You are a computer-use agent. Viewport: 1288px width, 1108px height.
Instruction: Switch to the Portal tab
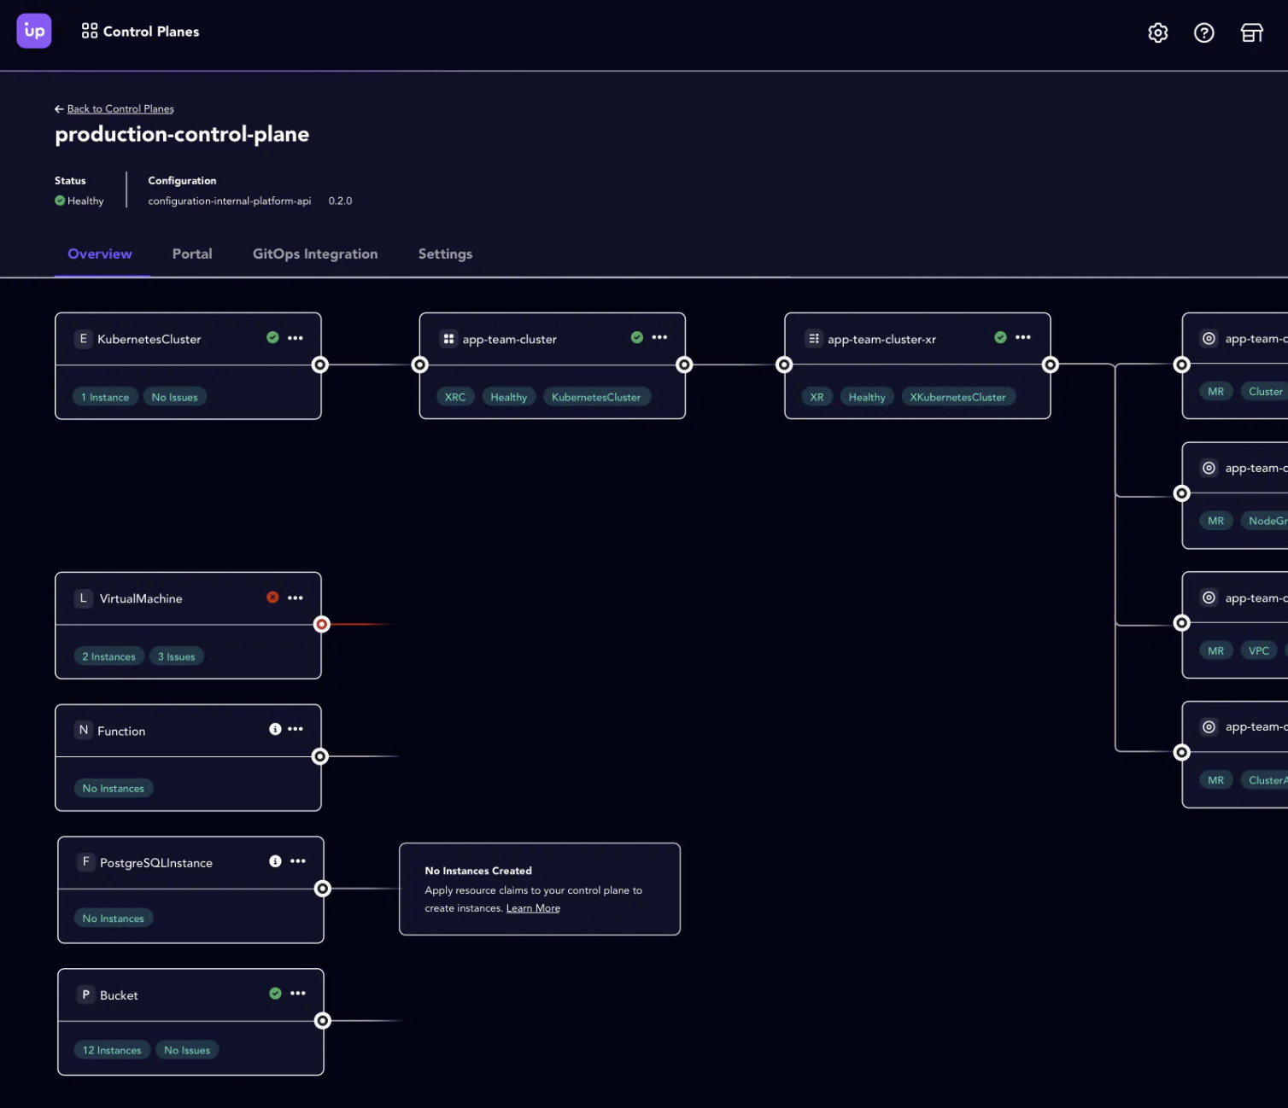[x=192, y=254]
